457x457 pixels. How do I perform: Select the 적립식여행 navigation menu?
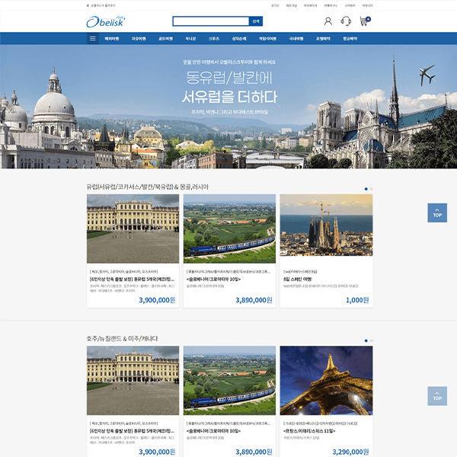pyautogui.click(x=267, y=39)
